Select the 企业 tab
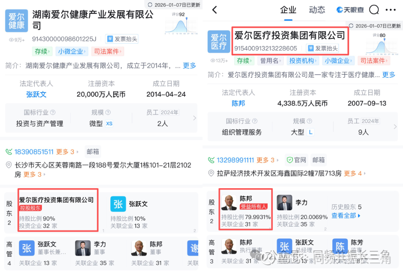Screen dimensions: 403x271 coord(288,10)
